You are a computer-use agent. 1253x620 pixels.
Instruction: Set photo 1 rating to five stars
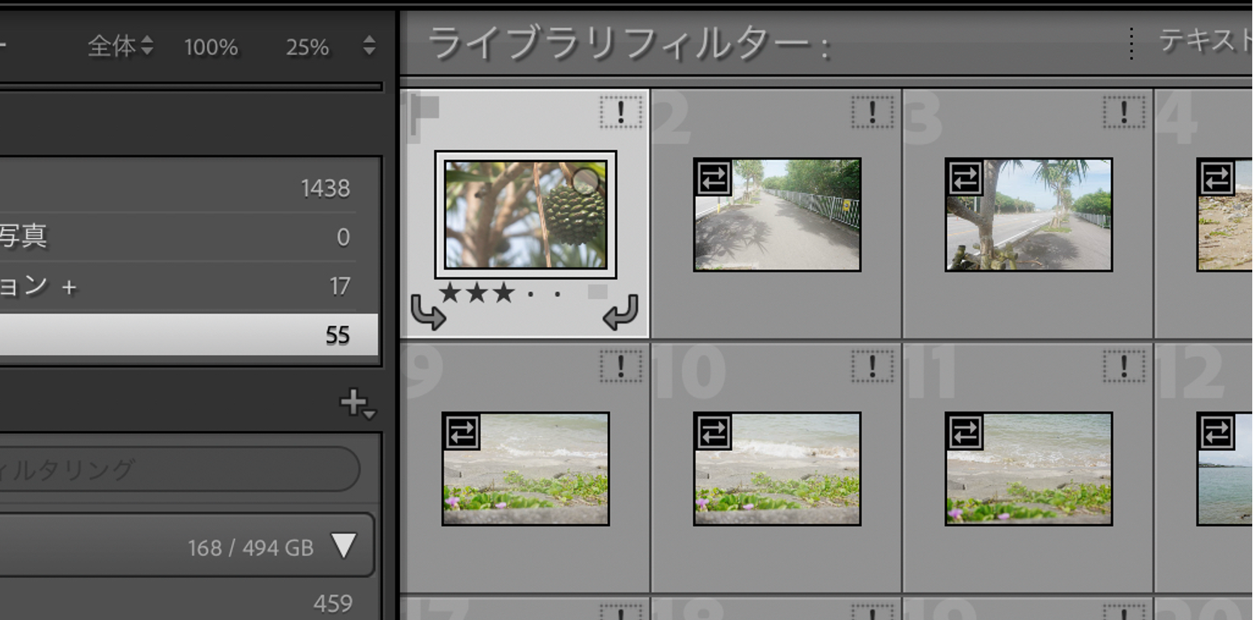point(557,293)
